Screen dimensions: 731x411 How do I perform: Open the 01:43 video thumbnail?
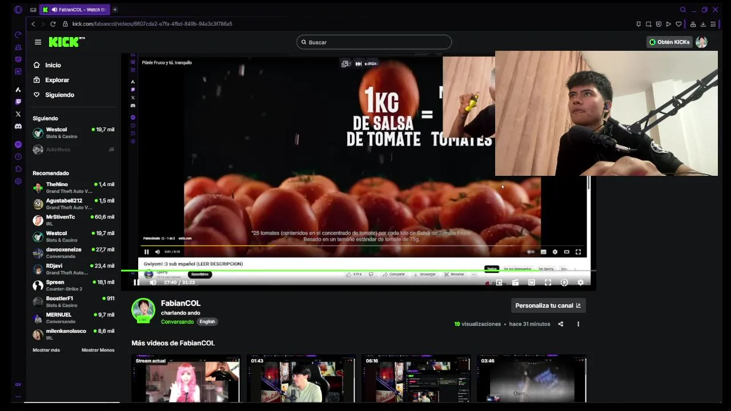[x=301, y=379]
